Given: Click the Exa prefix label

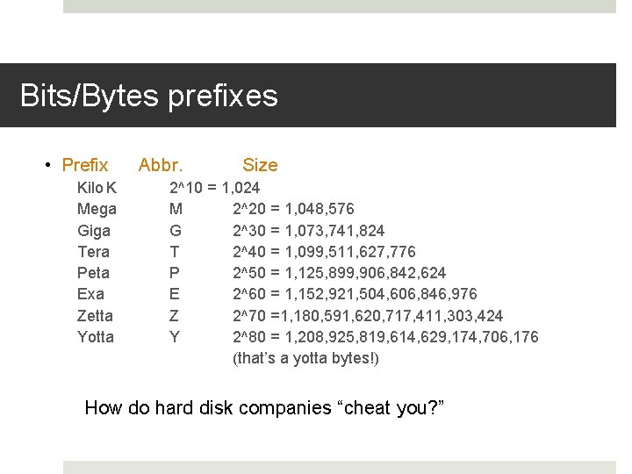Looking at the screenshot, I should pos(90,294).
